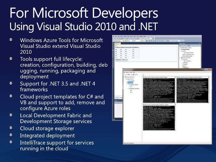The width and height of the screenshot is (216, 162).
Task: Select the Bold button in Visual Studio formatting toolbar
Action: (147, 41)
